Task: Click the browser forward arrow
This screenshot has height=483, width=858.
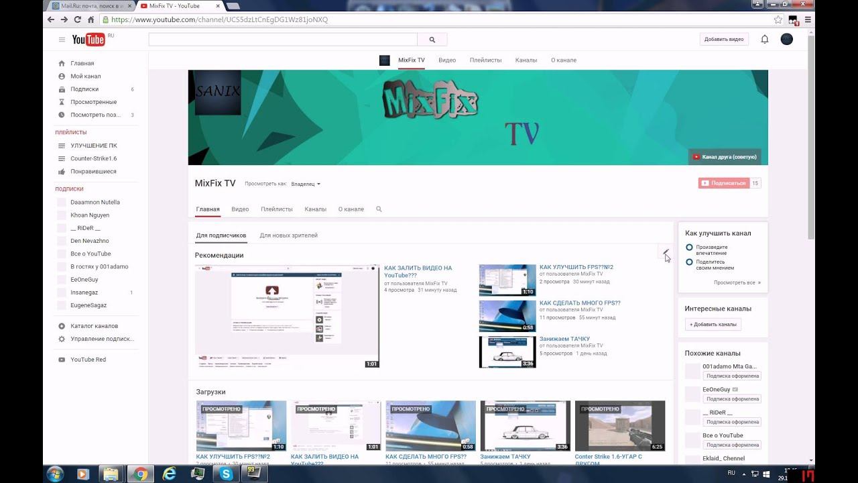Action: click(x=64, y=19)
